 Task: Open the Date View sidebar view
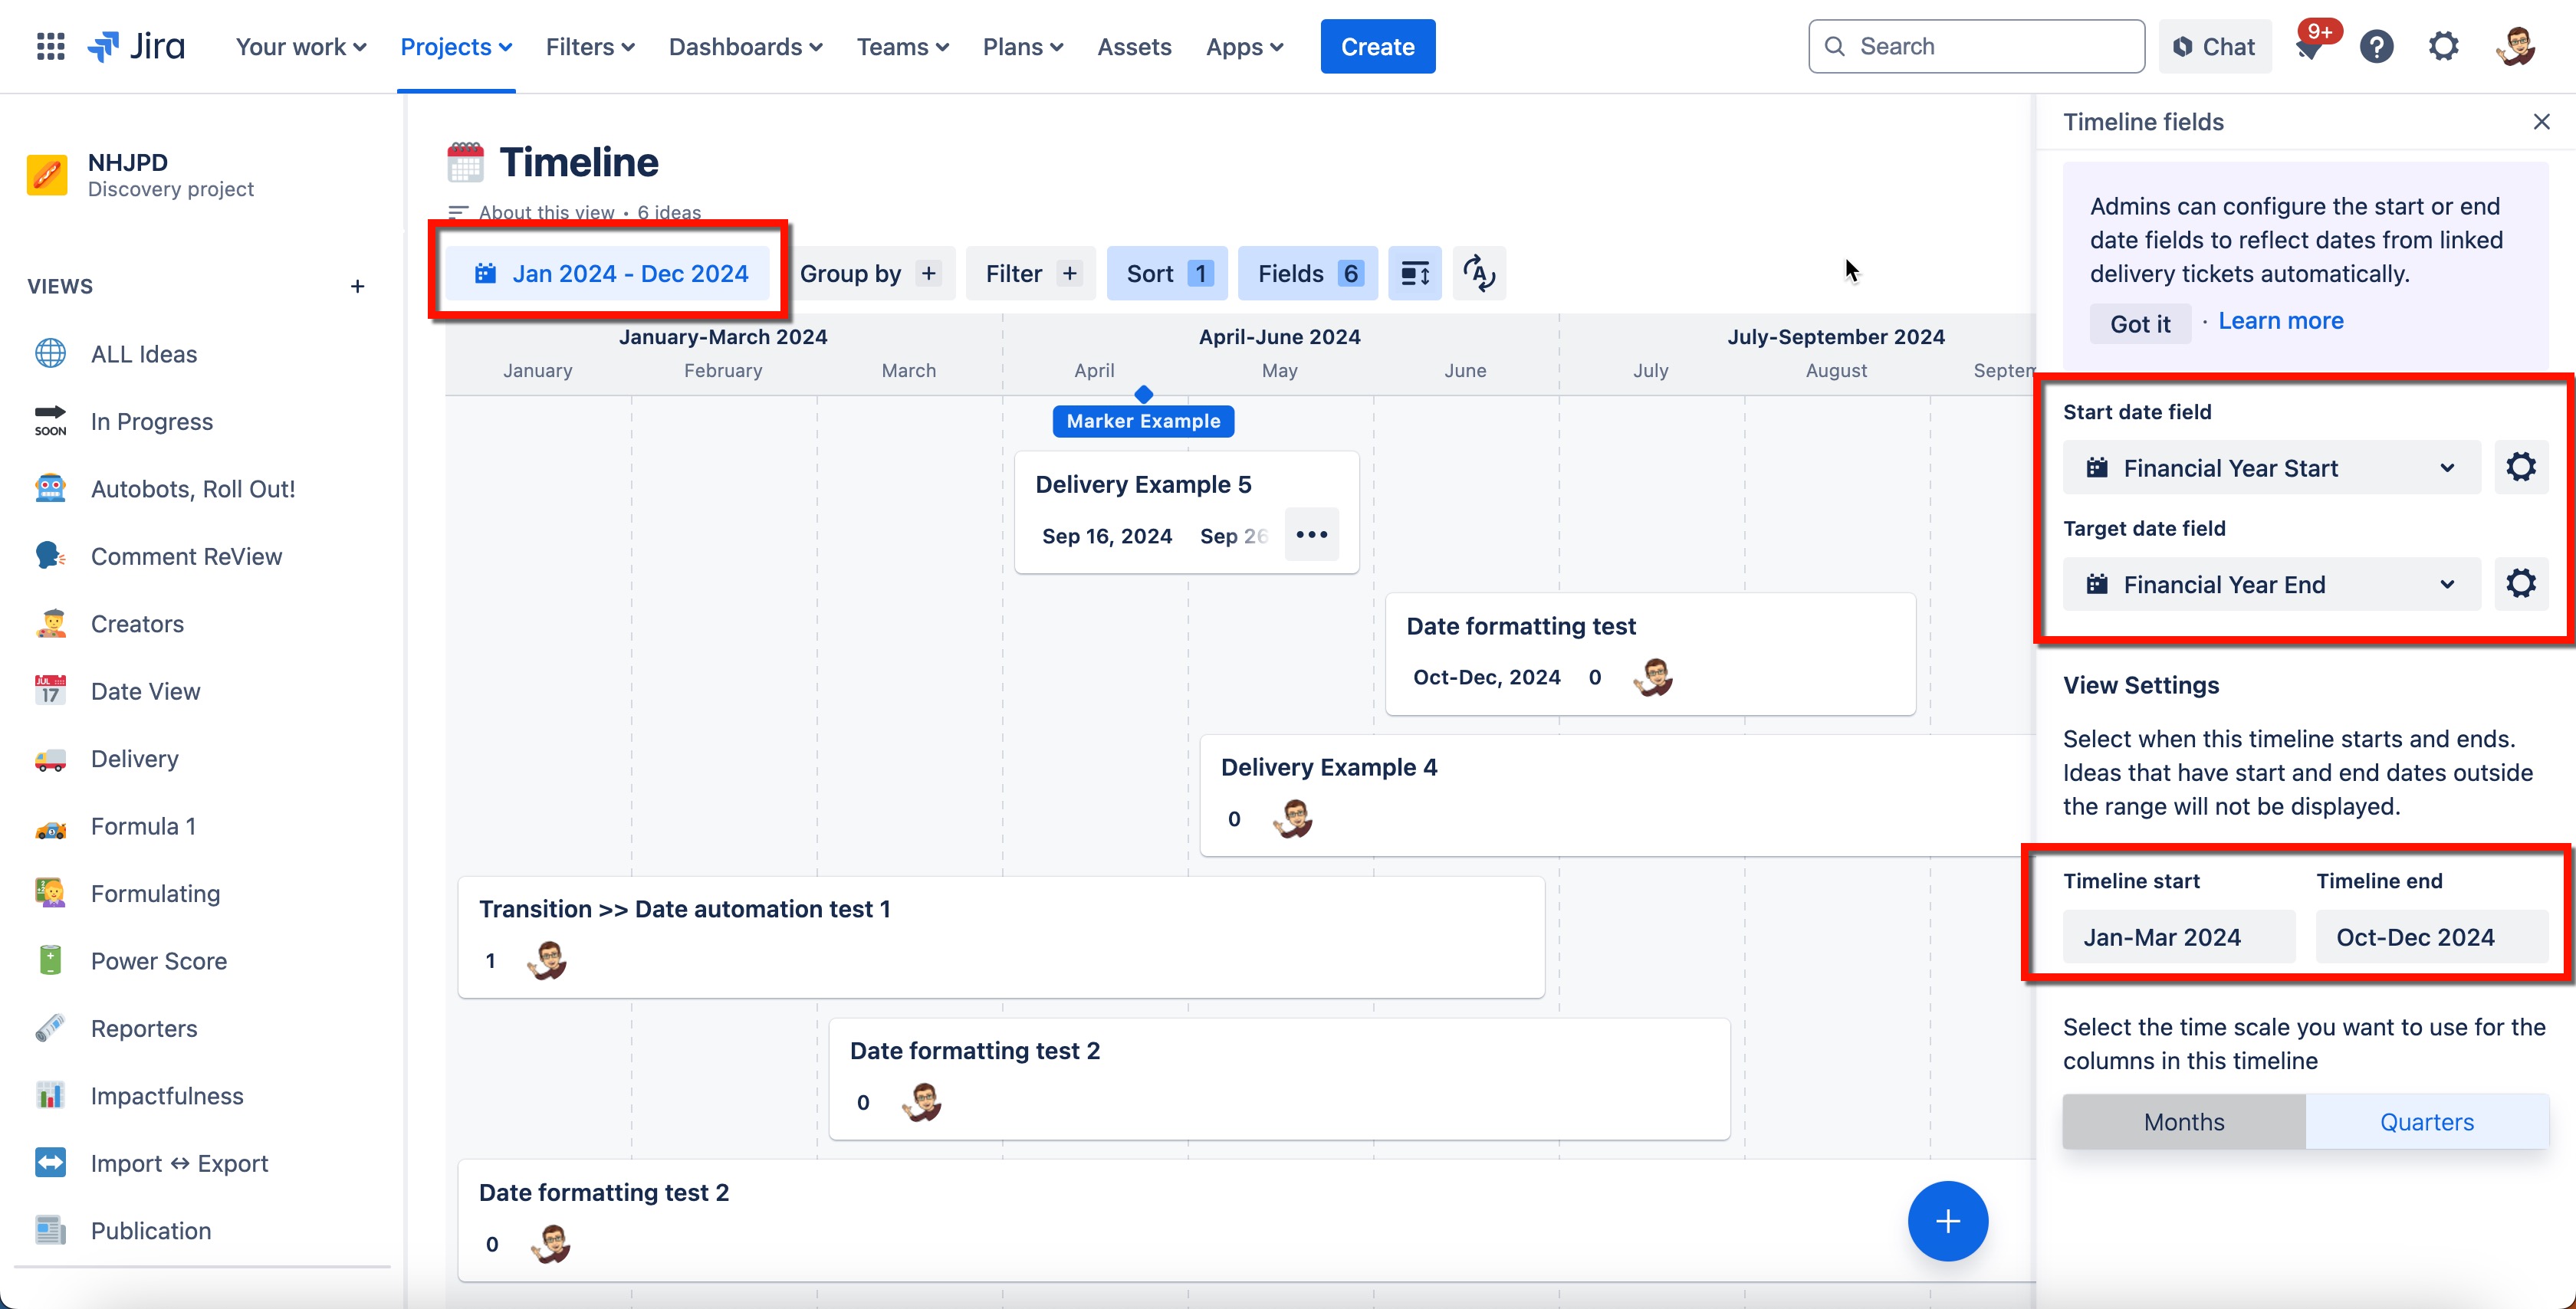tap(146, 691)
